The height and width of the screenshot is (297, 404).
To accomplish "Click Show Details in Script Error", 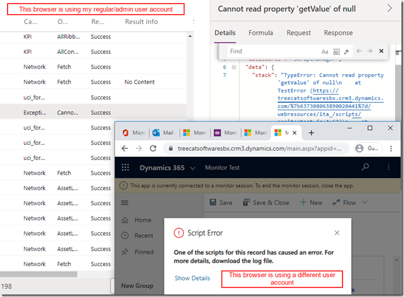I will point(192,278).
